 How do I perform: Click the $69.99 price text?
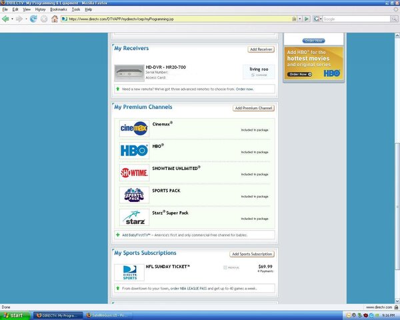tap(265, 267)
